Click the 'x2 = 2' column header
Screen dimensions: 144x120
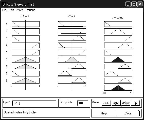coord(71,16)
